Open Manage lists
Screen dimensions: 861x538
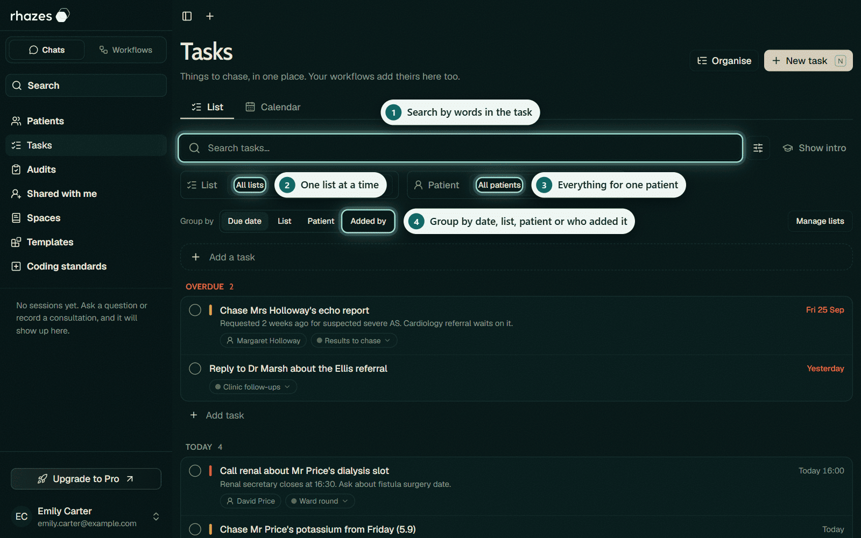point(820,221)
